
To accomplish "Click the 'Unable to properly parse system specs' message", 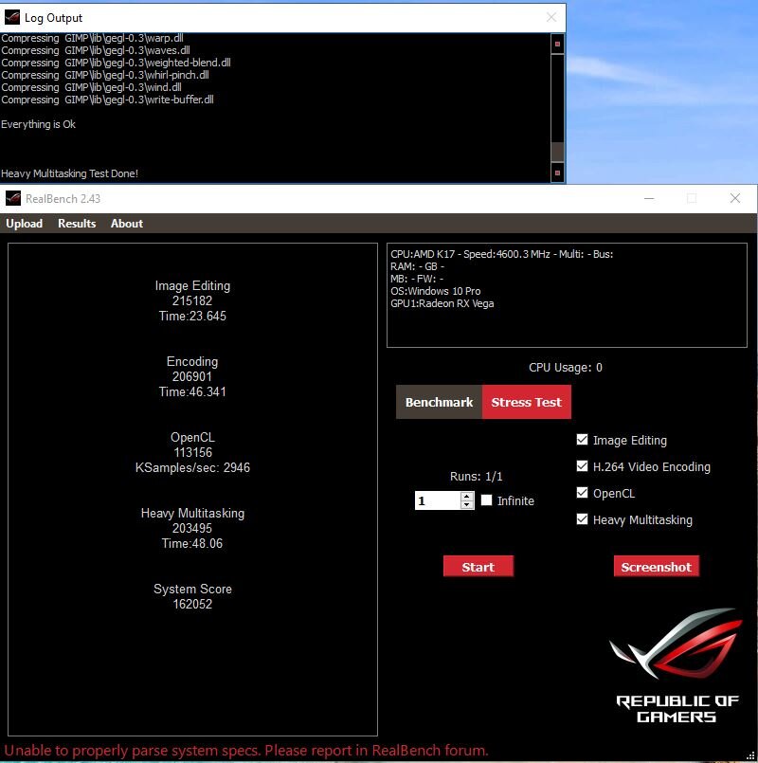I will pos(246,750).
